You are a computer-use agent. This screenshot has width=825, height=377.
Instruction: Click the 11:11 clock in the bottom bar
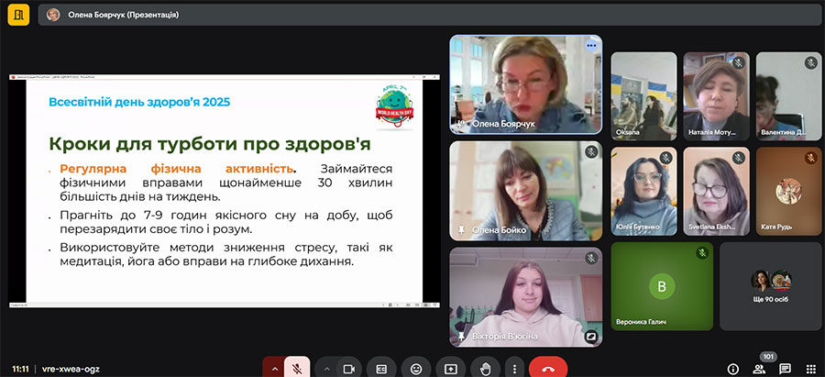(20, 369)
